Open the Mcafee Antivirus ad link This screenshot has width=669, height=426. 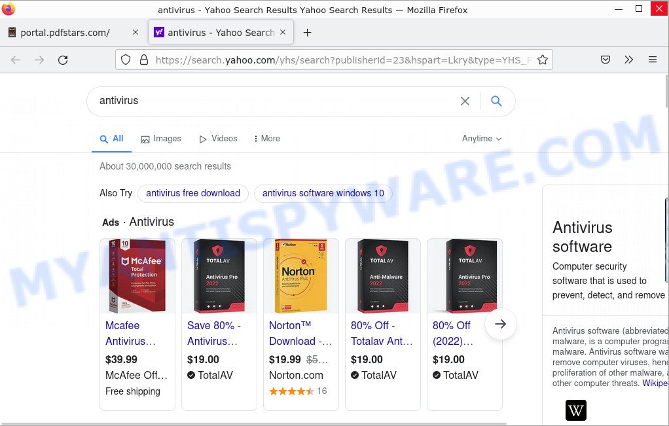click(130, 334)
